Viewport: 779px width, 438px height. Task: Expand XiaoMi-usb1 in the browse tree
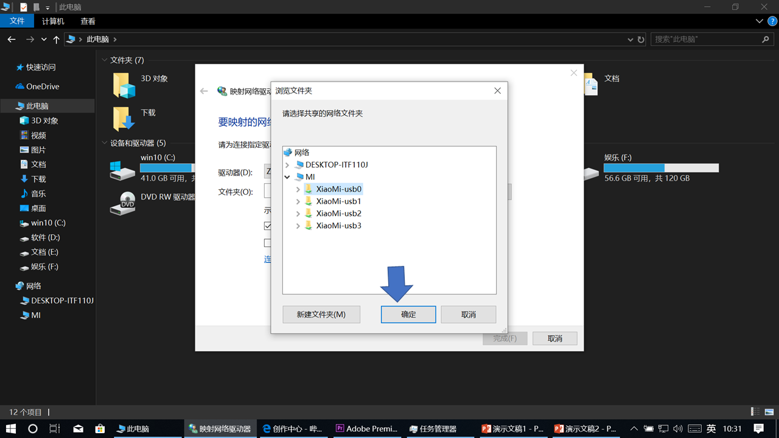[298, 201]
